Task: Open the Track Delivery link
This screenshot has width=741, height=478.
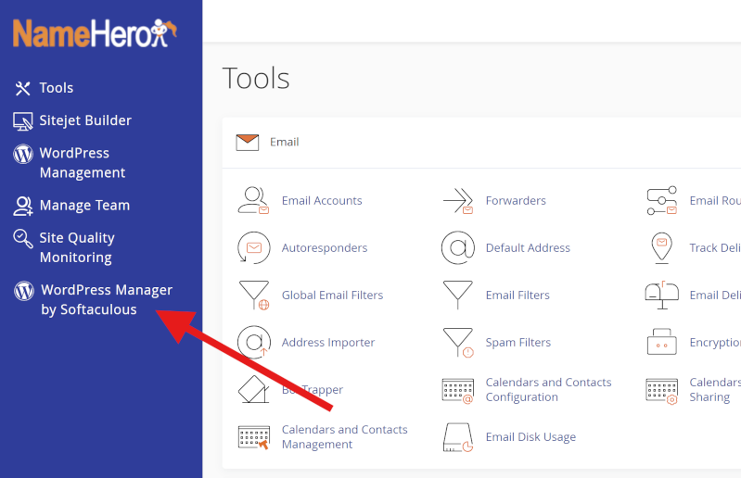Action: [x=715, y=247]
